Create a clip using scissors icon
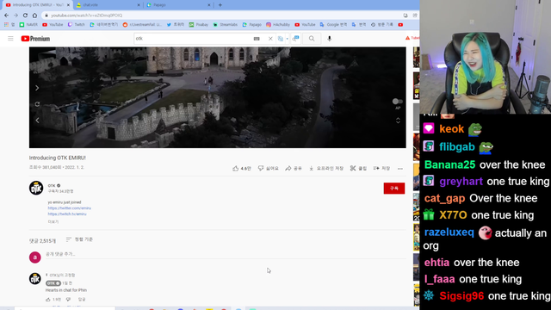 [358, 169]
